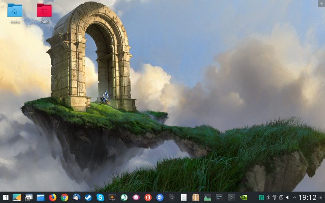Open the Manjaro application launcher menu
Image resolution: width=325 pixels, height=203 pixels.
pos(6,197)
